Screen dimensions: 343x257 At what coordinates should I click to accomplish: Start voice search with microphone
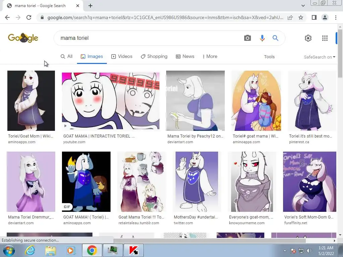[x=262, y=38]
